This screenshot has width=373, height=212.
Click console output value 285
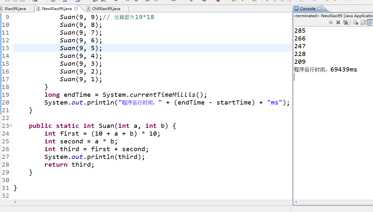[x=300, y=31]
